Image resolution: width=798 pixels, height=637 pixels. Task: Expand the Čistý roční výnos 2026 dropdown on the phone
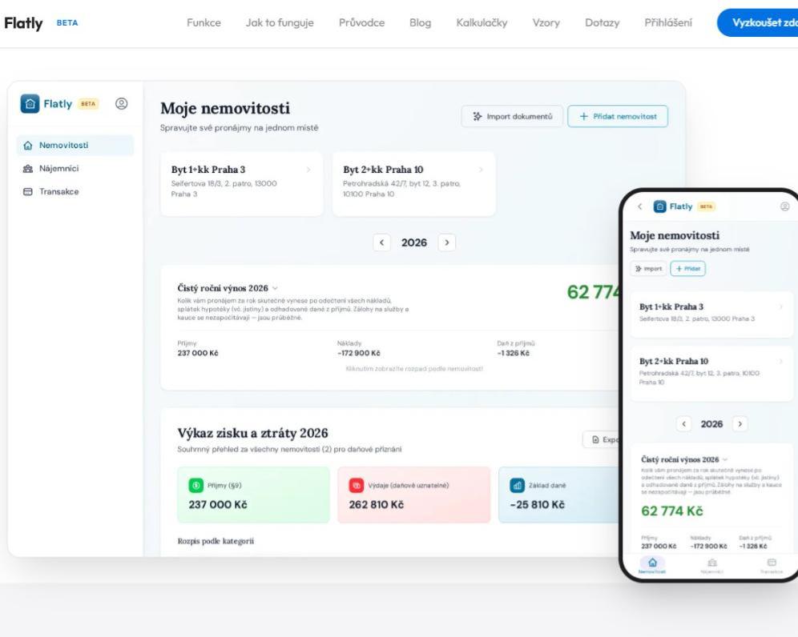pos(725,459)
